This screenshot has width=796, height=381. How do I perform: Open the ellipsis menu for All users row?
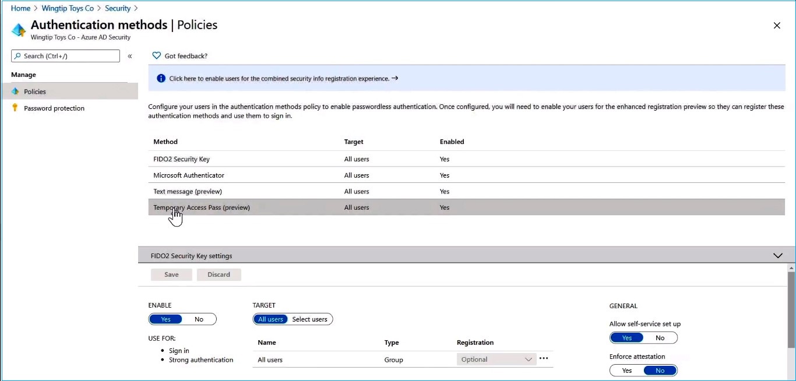[544, 358]
